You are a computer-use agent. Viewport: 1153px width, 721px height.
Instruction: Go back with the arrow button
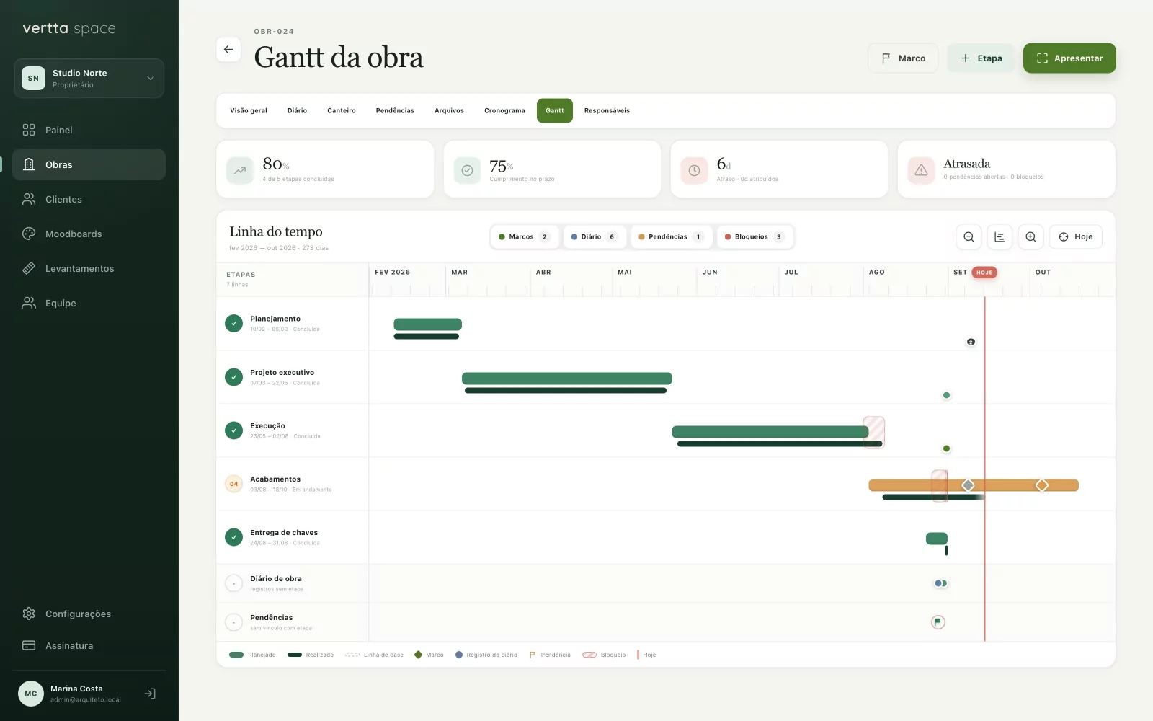[228, 50]
